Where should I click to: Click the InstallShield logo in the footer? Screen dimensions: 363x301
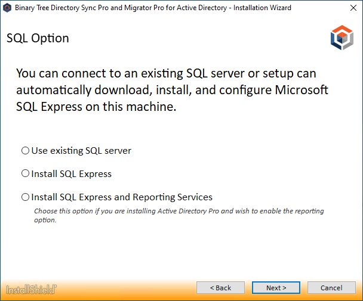tap(31, 289)
